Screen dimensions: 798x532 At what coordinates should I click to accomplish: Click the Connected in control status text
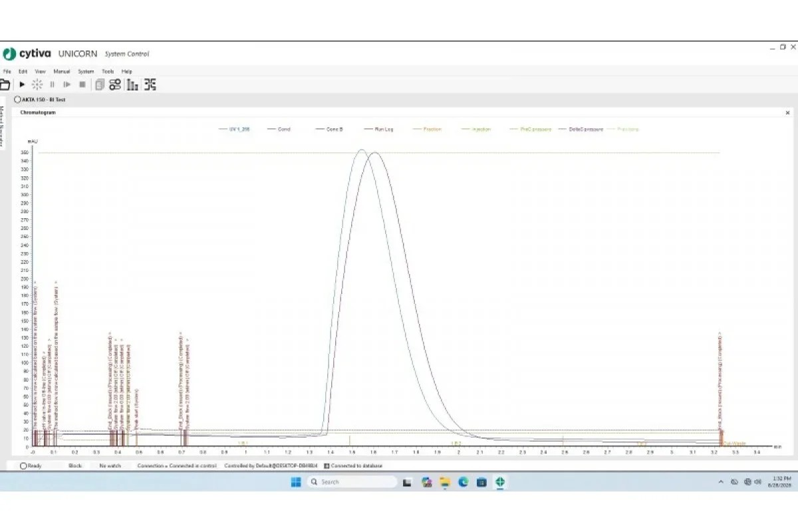pos(177,465)
